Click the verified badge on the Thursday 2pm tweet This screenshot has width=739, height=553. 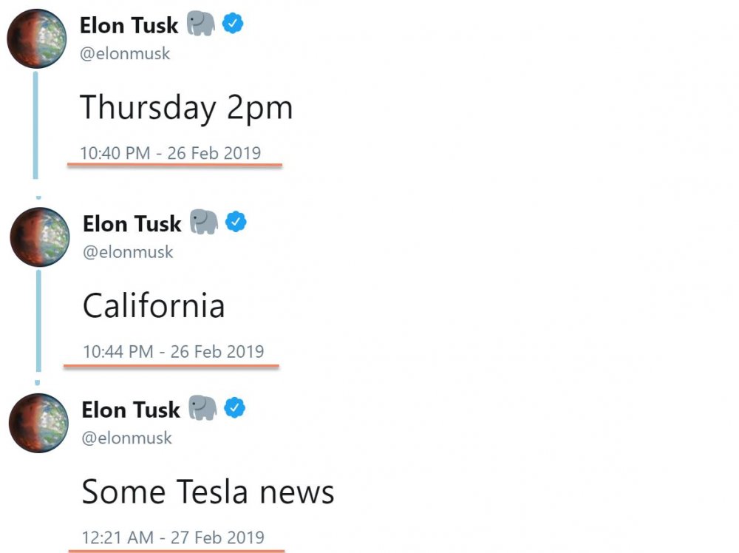pyautogui.click(x=233, y=24)
